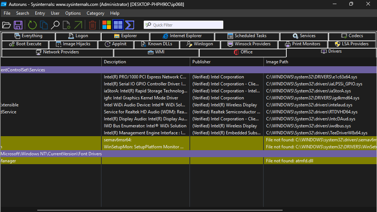The image size is (377, 212).
Task: Click the Copy toolbar icon
Action: click(44, 25)
